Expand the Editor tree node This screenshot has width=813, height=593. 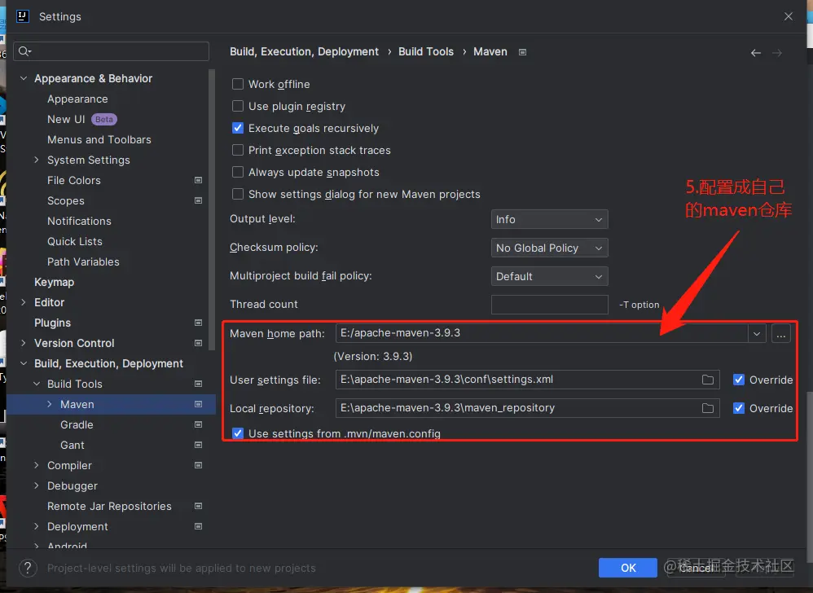coord(24,302)
